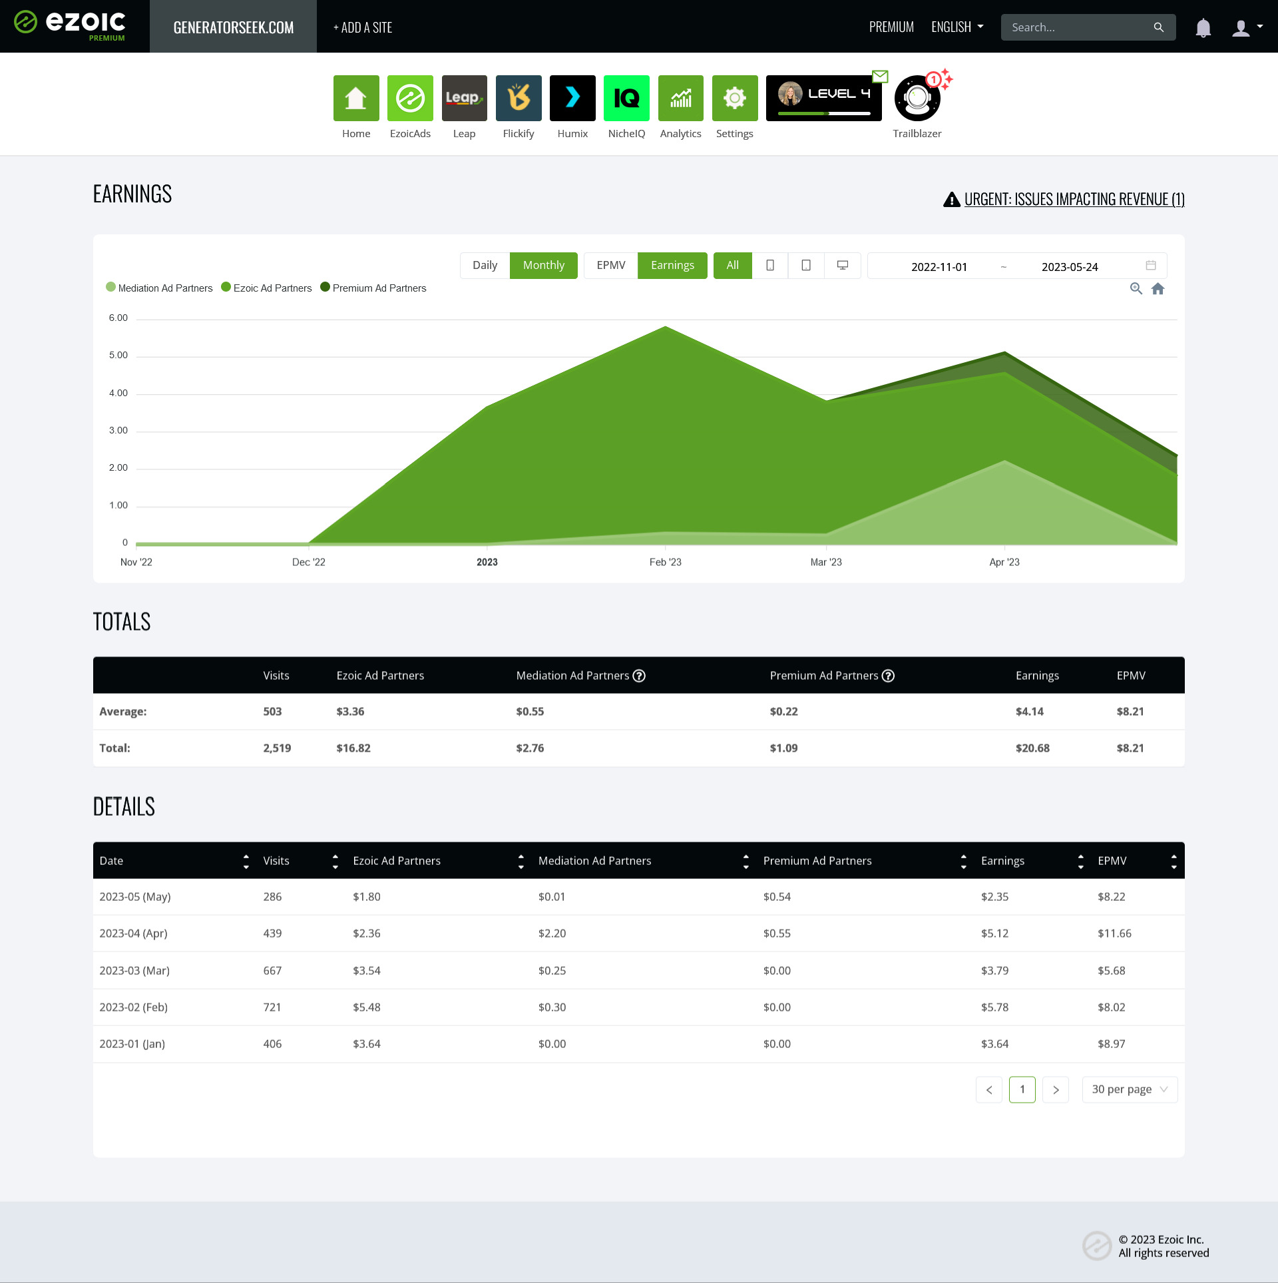Open the notifications bell
This screenshot has height=1283, width=1278.
coord(1203,27)
